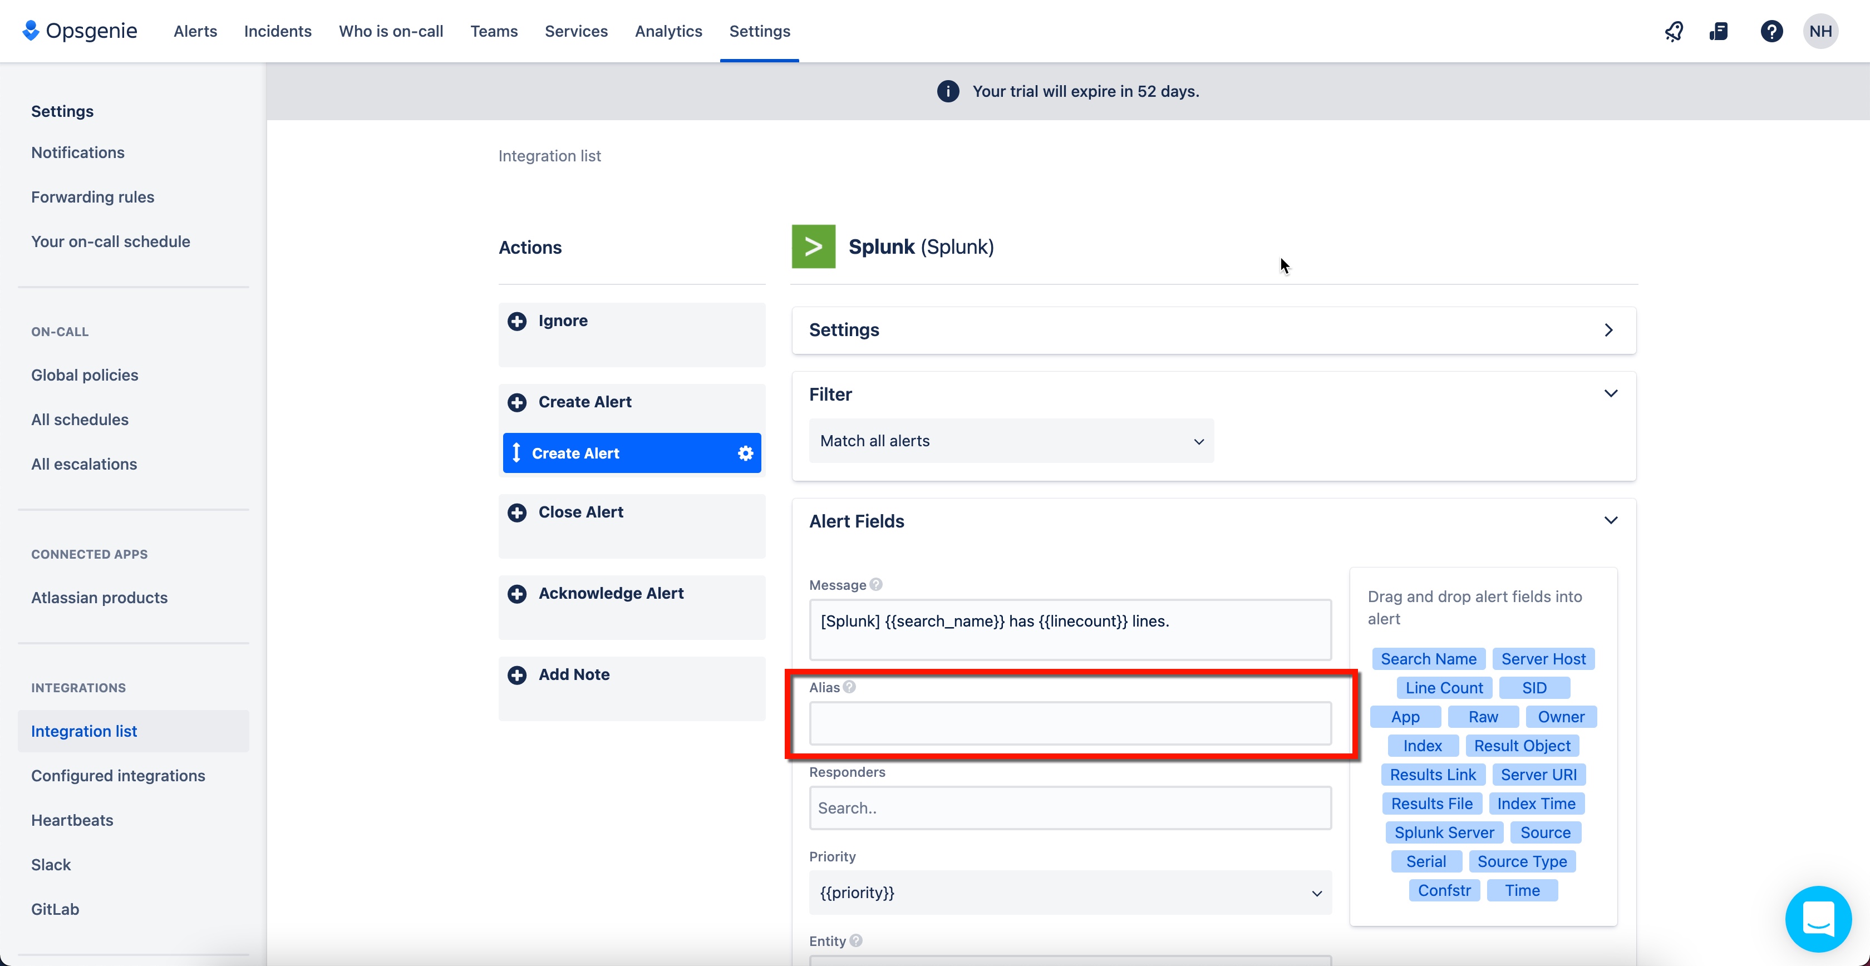Open the Analytics menu

(668, 31)
